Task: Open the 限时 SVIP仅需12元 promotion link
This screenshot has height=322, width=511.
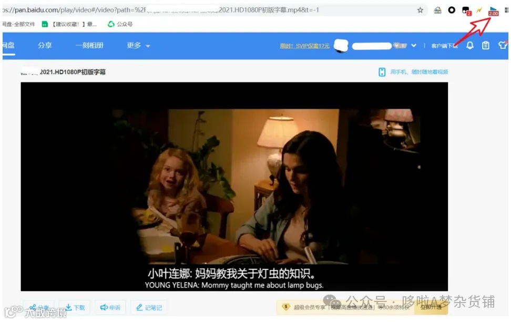Action: coord(305,46)
